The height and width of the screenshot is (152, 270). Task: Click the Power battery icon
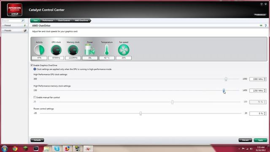90,50
